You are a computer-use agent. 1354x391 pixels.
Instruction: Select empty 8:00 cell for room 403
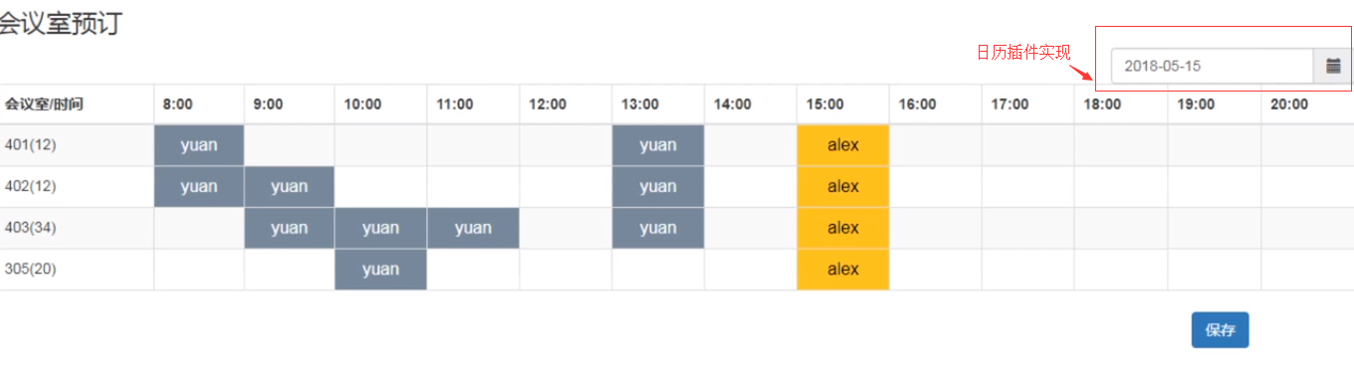click(199, 229)
